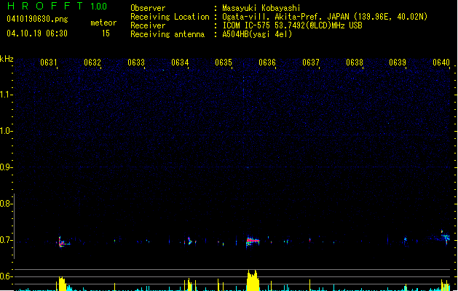Click the Observer label

148,8
